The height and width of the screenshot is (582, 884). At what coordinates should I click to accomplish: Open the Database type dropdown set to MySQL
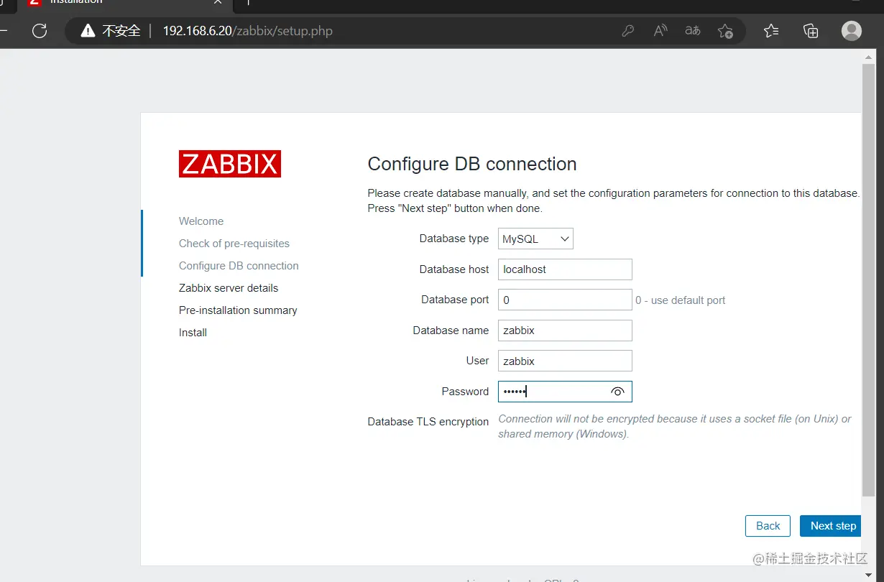point(535,239)
